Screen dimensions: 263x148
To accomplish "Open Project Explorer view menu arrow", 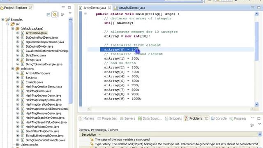I will 70,13.
